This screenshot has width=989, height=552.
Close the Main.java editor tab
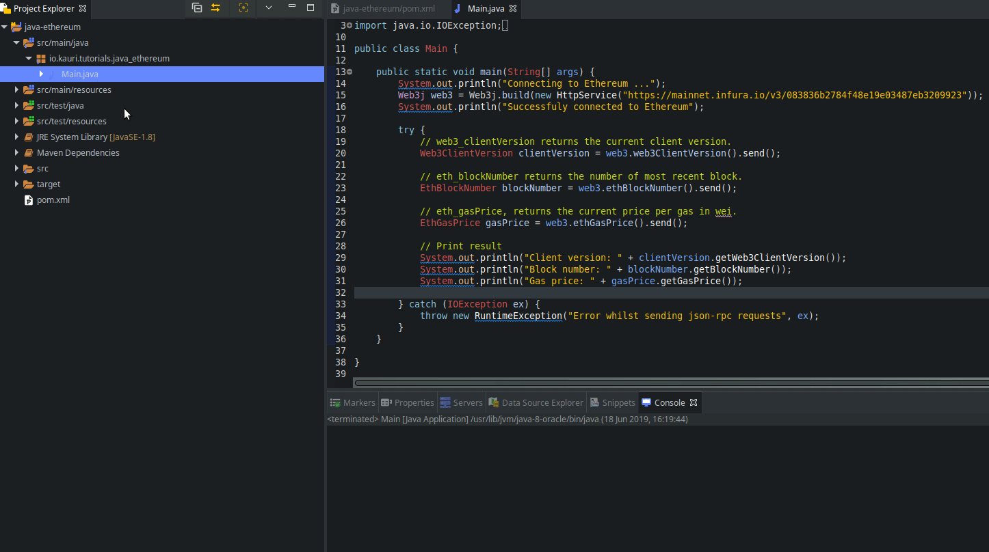point(513,9)
